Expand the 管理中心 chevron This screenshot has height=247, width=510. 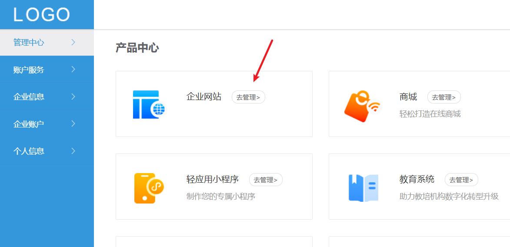pyautogui.click(x=73, y=42)
